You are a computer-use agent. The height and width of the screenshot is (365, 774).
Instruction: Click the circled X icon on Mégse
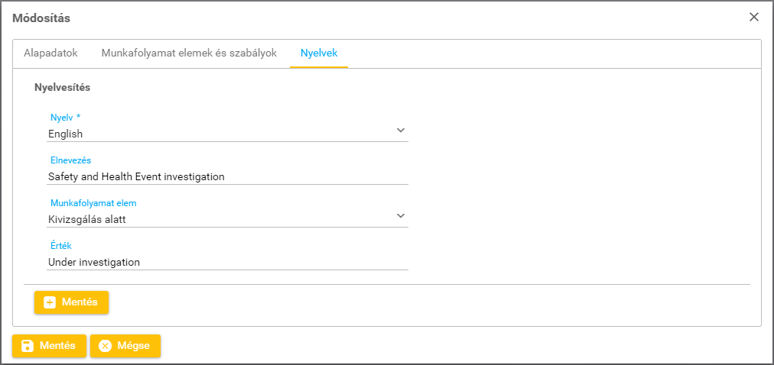[106, 346]
